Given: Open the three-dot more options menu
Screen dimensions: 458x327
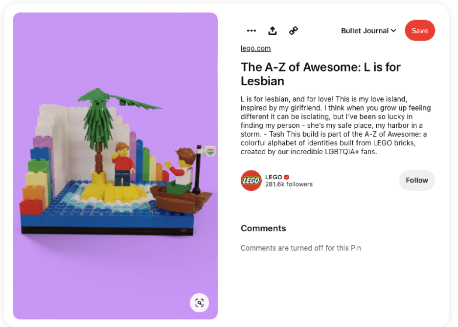Looking at the screenshot, I should pos(251,31).
